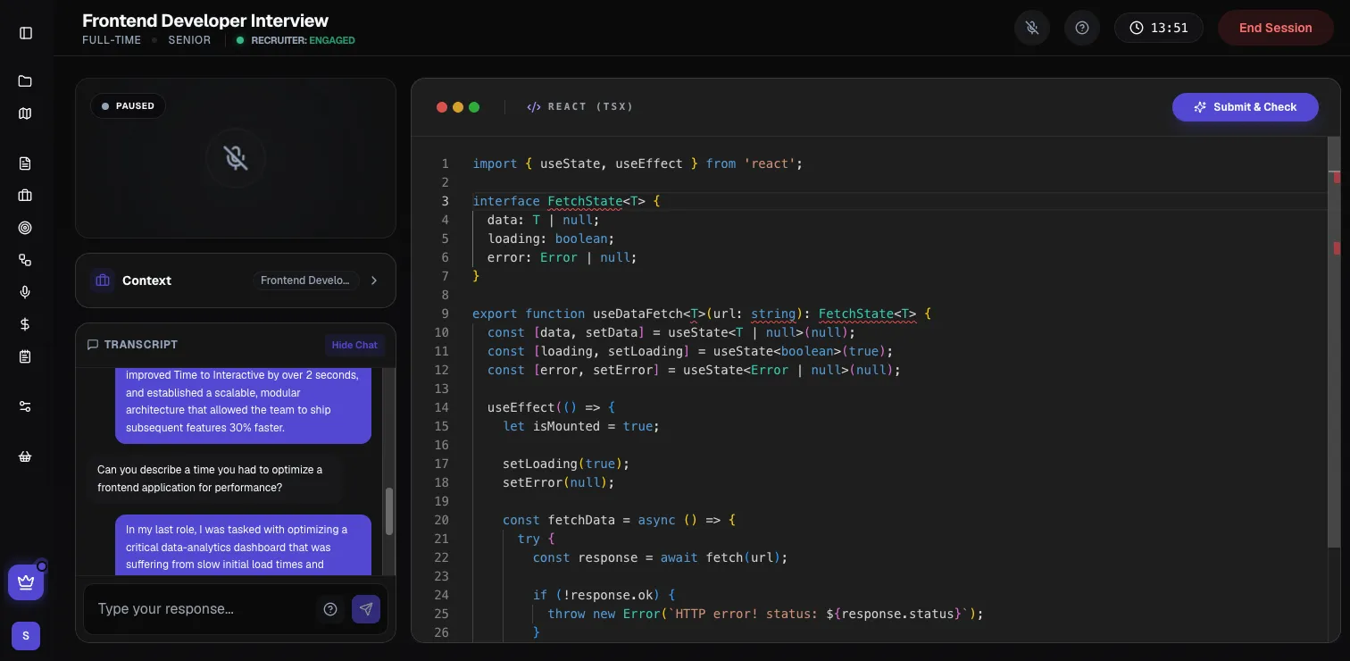Click the Type your response input field

(203, 609)
